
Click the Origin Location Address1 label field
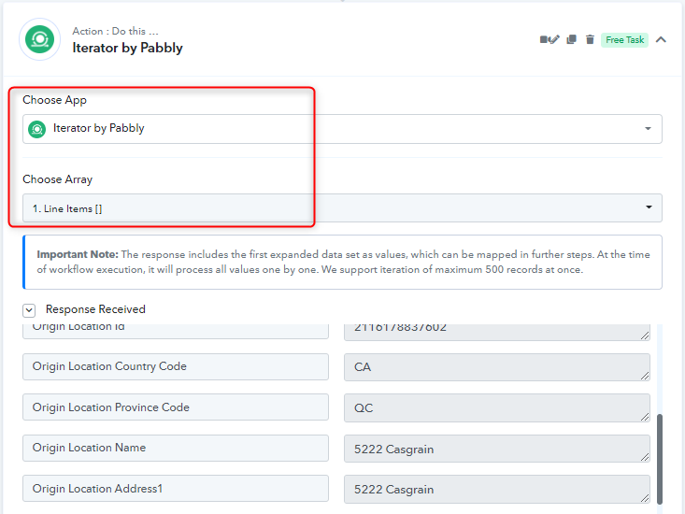pyautogui.click(x=176, y=488)
